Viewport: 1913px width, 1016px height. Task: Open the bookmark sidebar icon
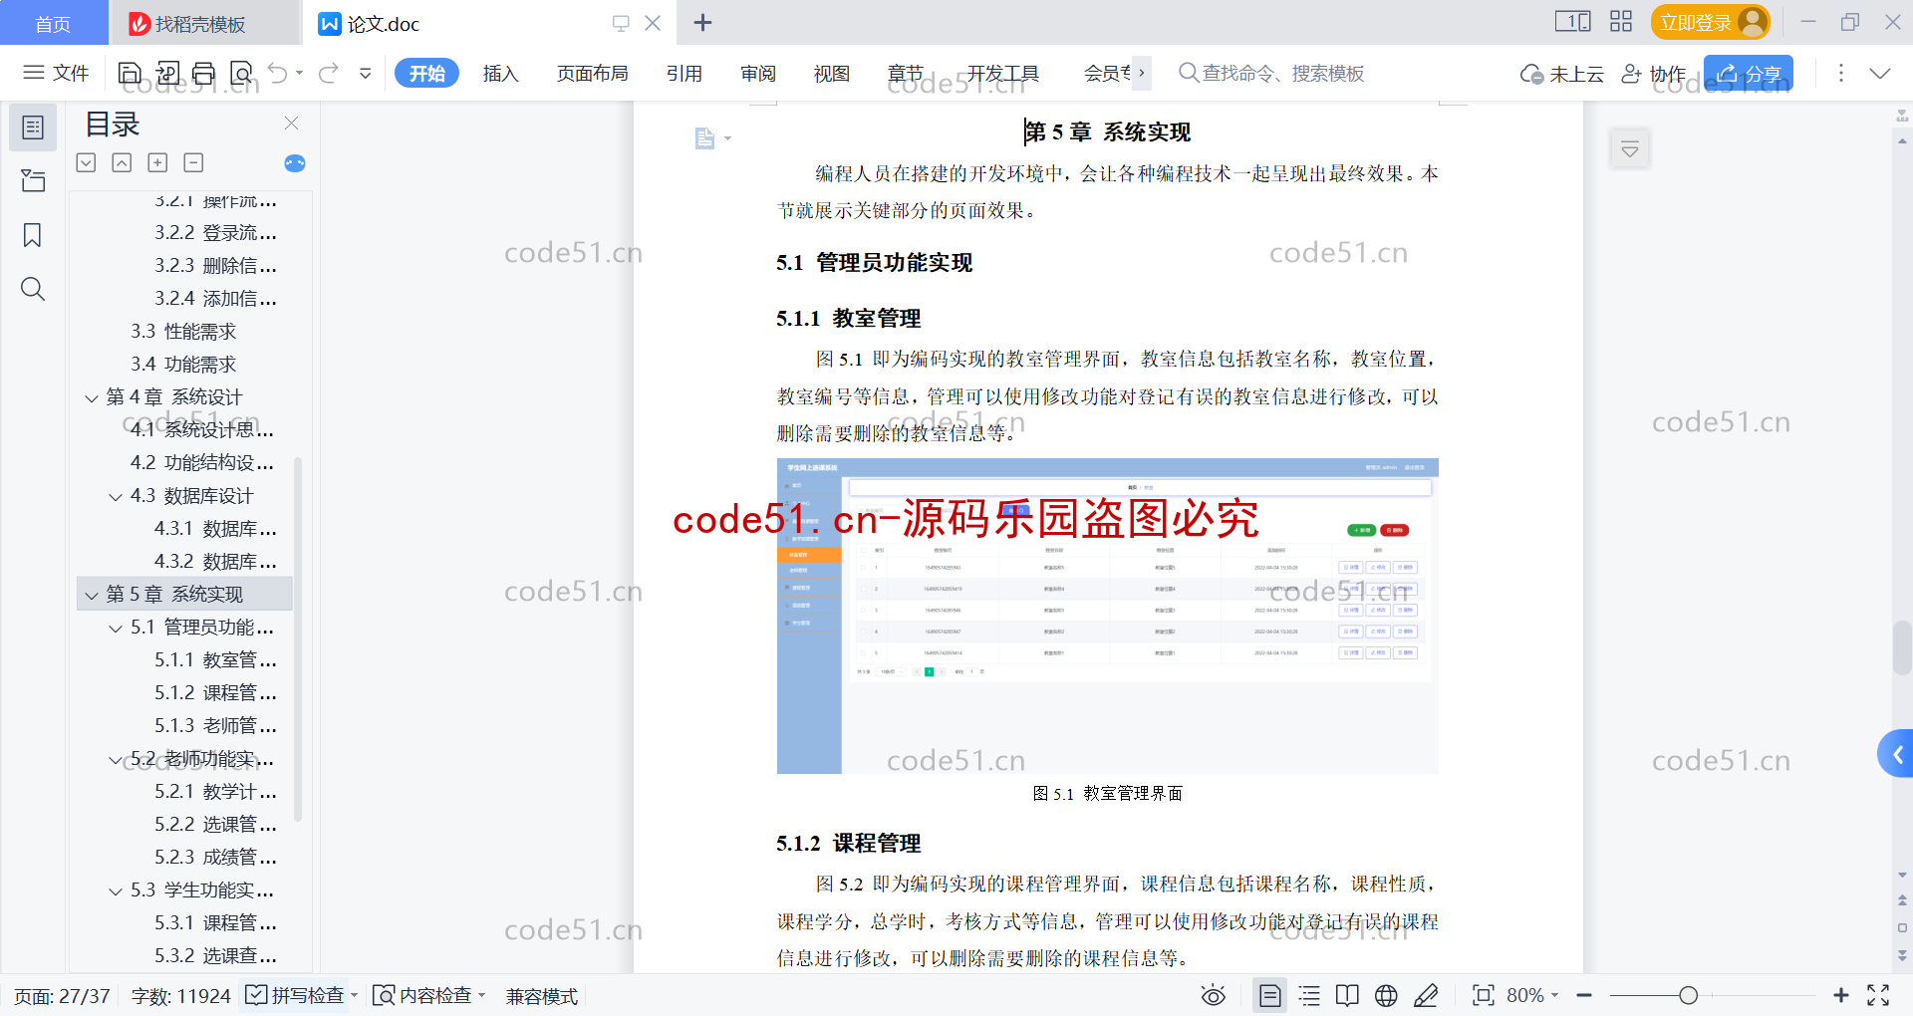pos(33,235)
